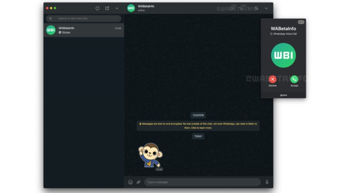Start a new chat with the compose icon
Viewport: 344px width, 193px height.
[x=107, y=8]
